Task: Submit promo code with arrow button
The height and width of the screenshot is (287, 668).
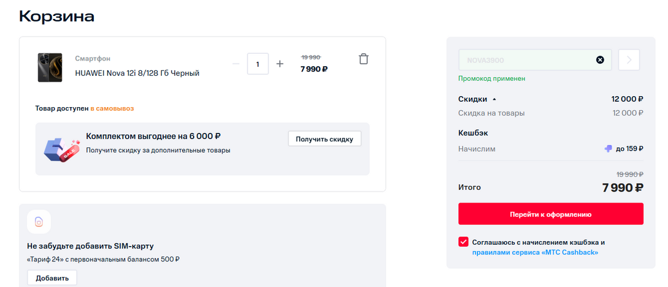Action: coord(629,60)
